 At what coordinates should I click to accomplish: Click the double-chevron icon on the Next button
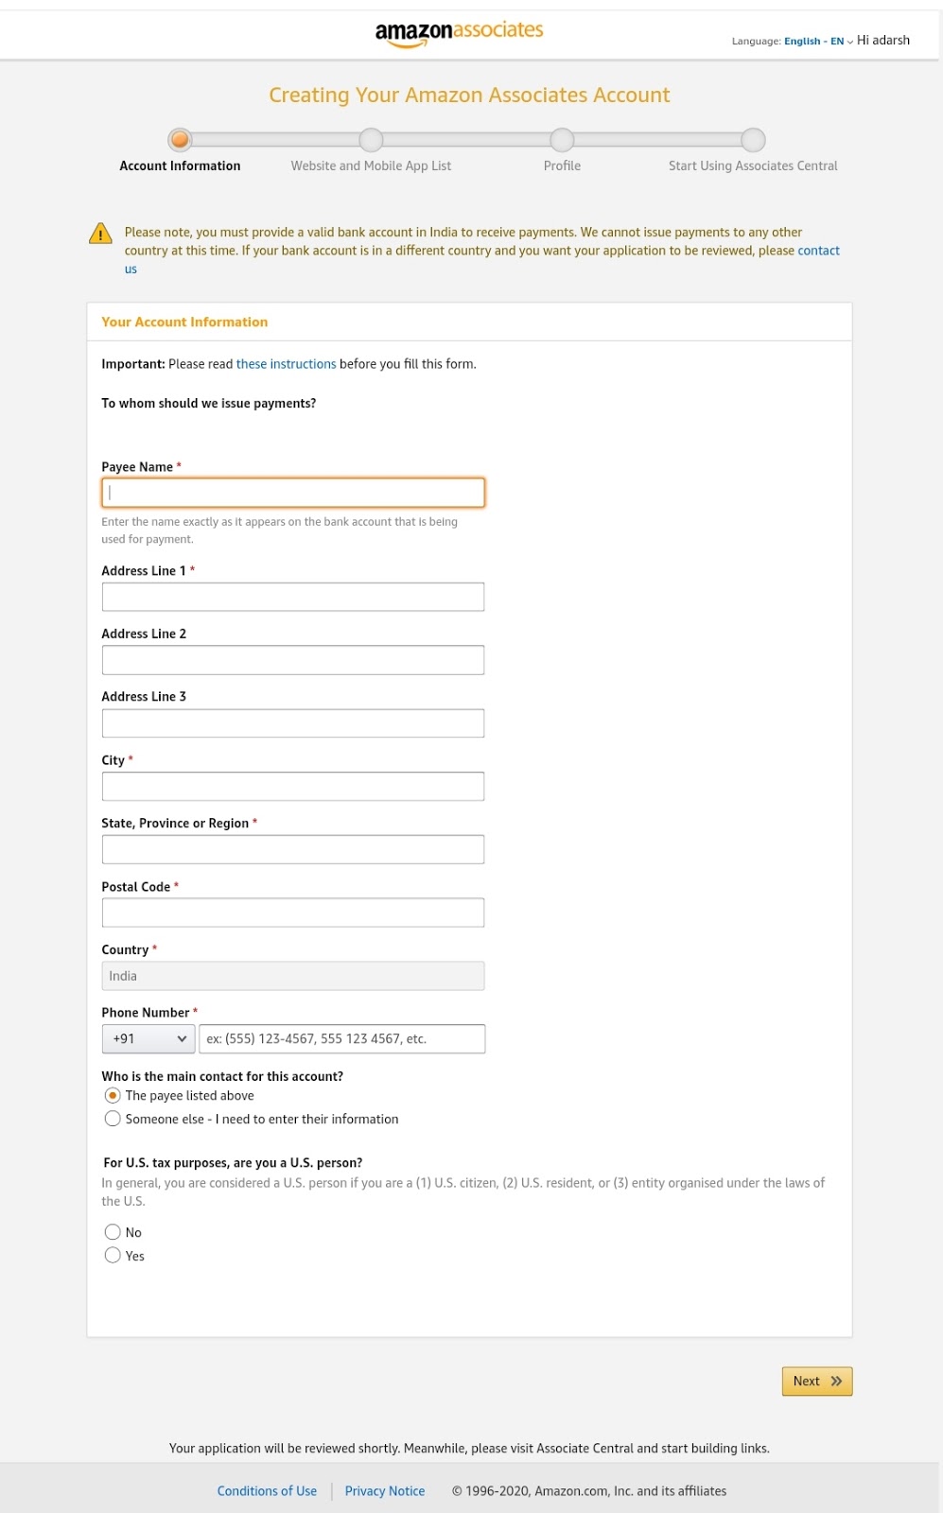point(835,1381)
